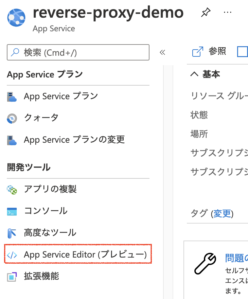Click the sidebar vertical scrollbar
This screenshot has height=299, width=248.
[168, 182]
